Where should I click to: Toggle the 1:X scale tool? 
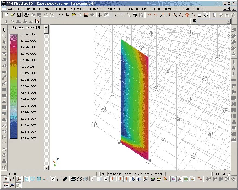click(x=61, y=15)
